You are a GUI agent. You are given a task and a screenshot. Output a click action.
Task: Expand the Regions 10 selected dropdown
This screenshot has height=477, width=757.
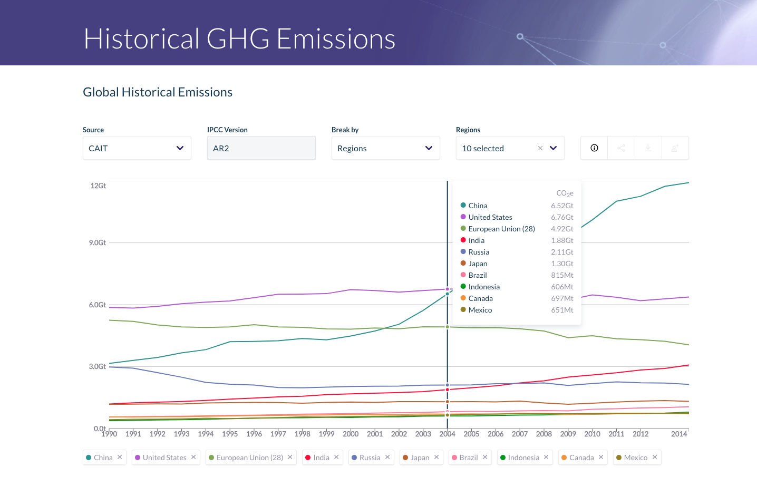tap(553, 148)
